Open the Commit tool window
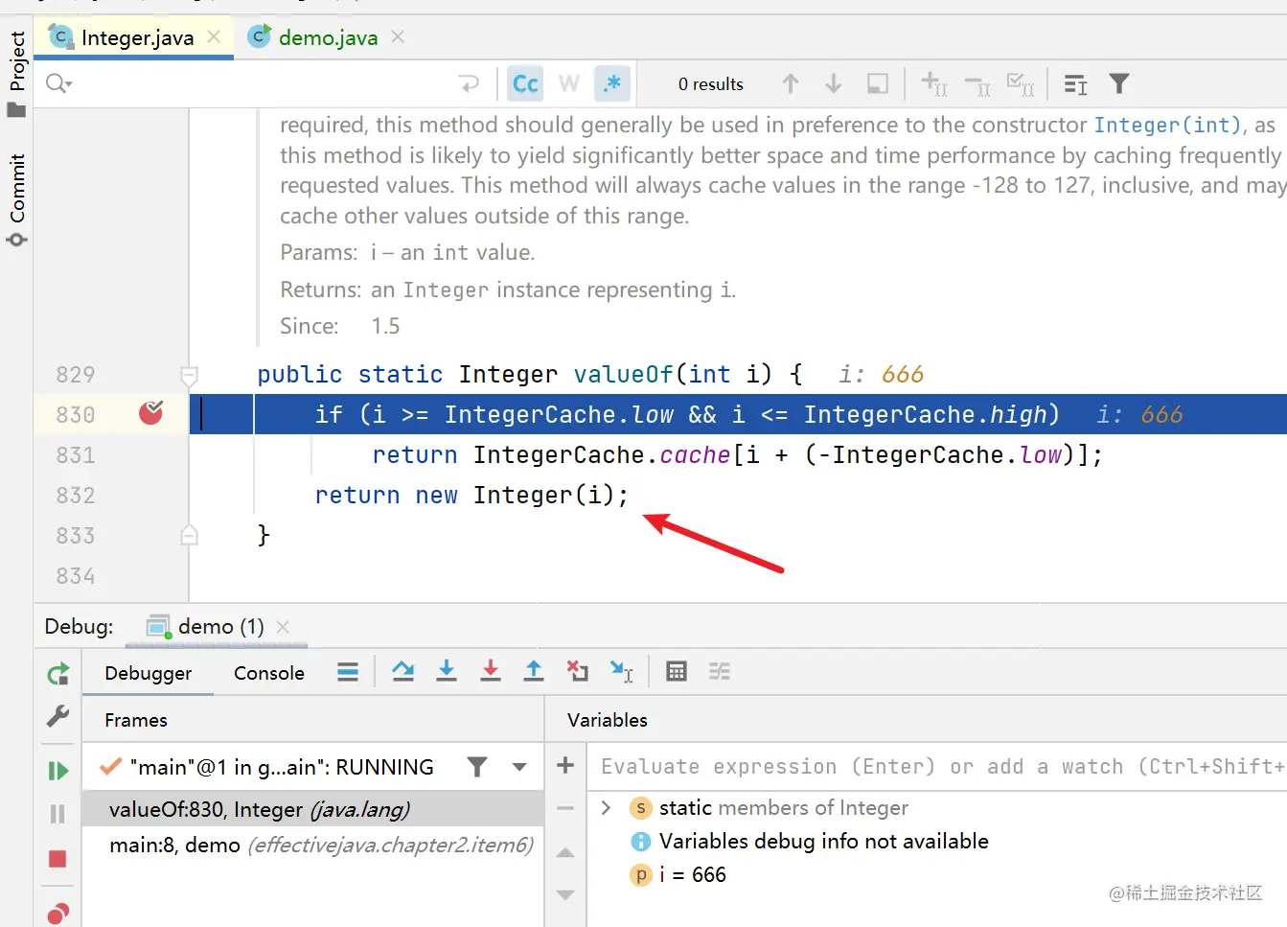Viewport: 1287px width, 927px height. coord(17,199)
